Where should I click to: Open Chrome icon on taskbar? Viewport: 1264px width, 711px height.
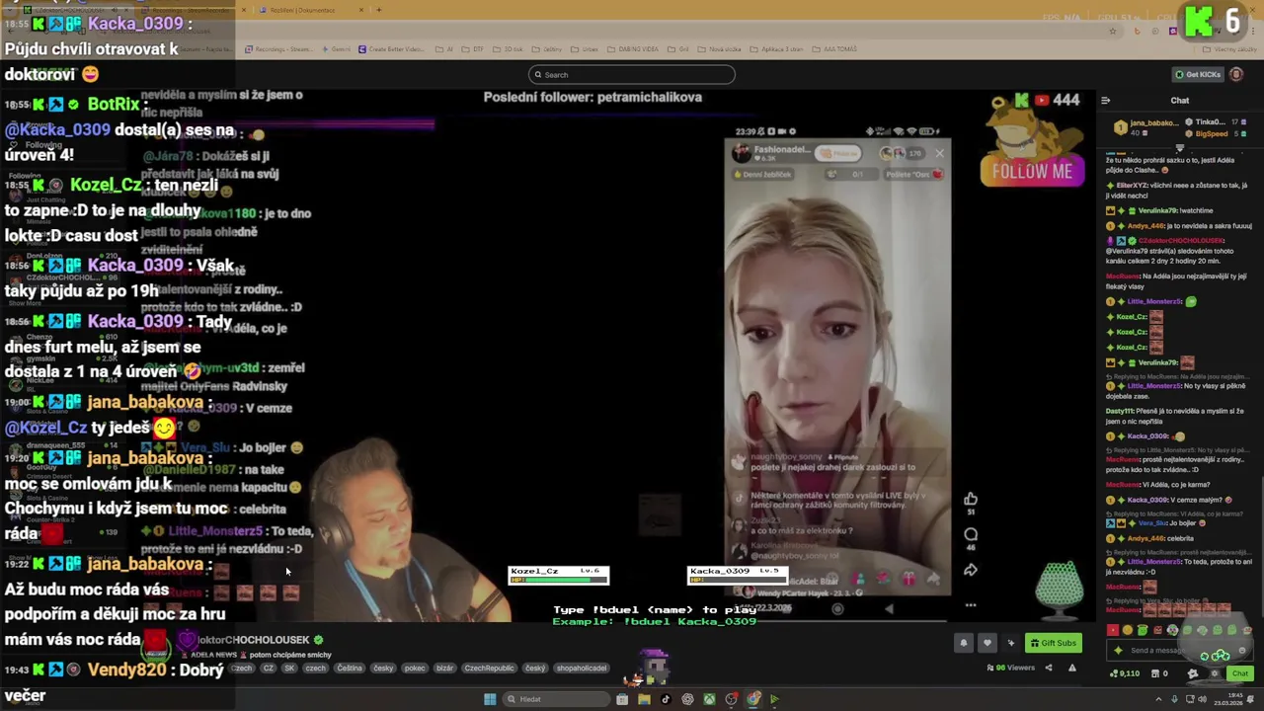(752, 699)
